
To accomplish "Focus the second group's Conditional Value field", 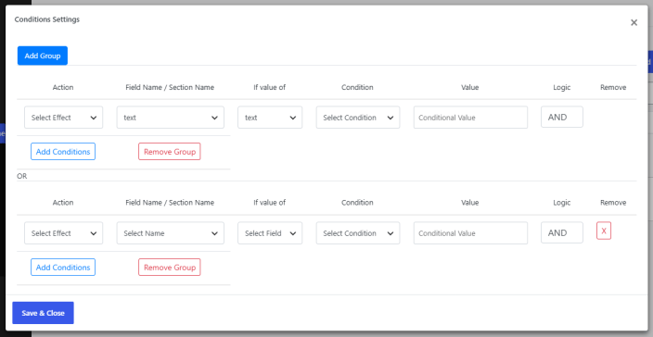I will 470,233.
